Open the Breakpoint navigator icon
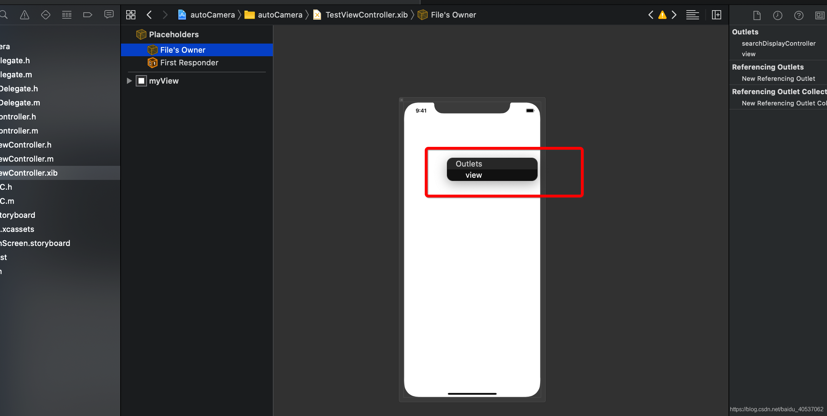 88,15
